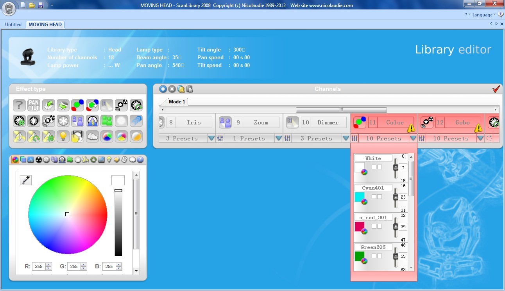Select the Mode 1 tab

[x=177, y=102]
